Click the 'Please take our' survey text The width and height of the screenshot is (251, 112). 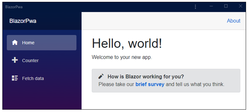point(116,84)
